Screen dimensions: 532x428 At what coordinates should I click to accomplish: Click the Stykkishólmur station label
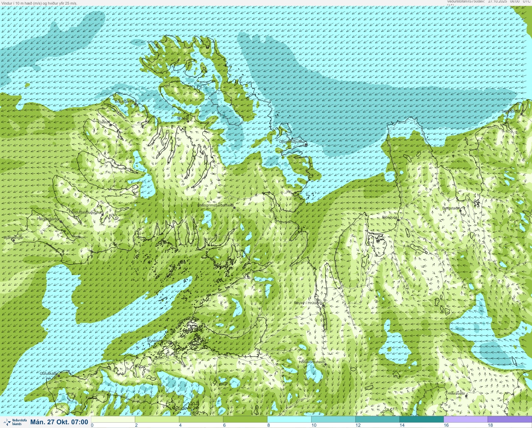click(x=159, y=341)
